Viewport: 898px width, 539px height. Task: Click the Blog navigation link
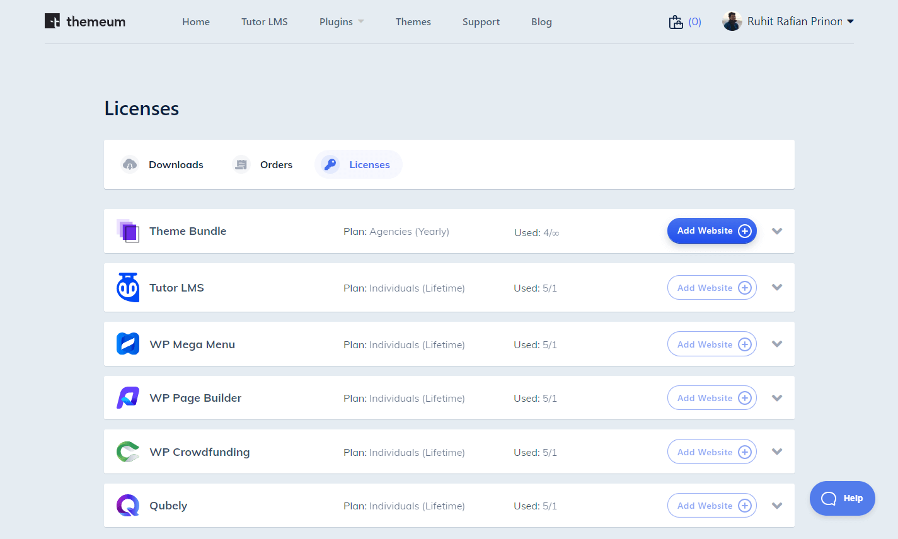click(x=541, y=21)
